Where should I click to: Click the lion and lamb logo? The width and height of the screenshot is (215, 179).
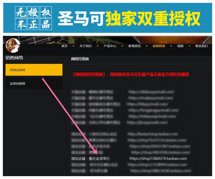13,46
